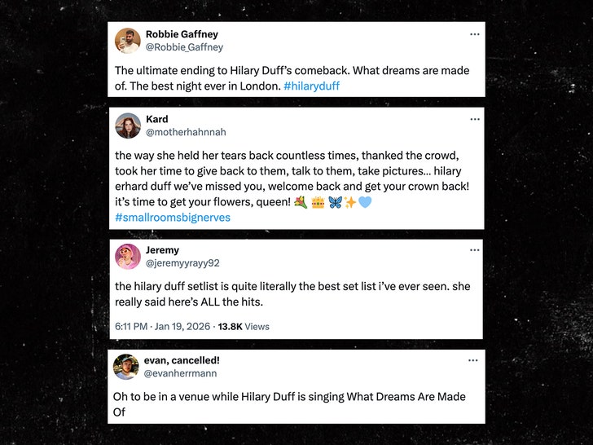593x445 pixels.
Task: Click the #smallroomsbignerves hashtag
Action: 172,218
